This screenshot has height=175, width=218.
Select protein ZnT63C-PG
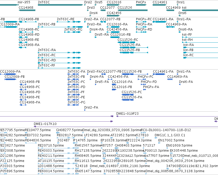(77, 102)
